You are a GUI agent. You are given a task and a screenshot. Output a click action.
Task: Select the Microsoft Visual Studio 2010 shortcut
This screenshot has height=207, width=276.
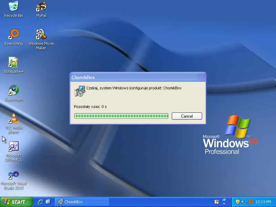pyautogui.click(x=13, y=180)
